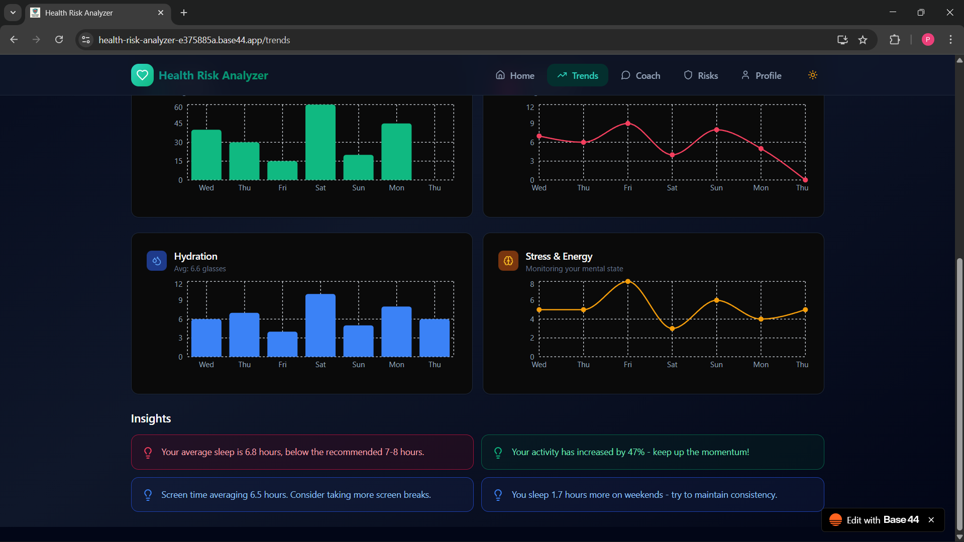Reload the page with the refresh icon
The height and width of the screenshot is (542, 964).
click(59, 40)
